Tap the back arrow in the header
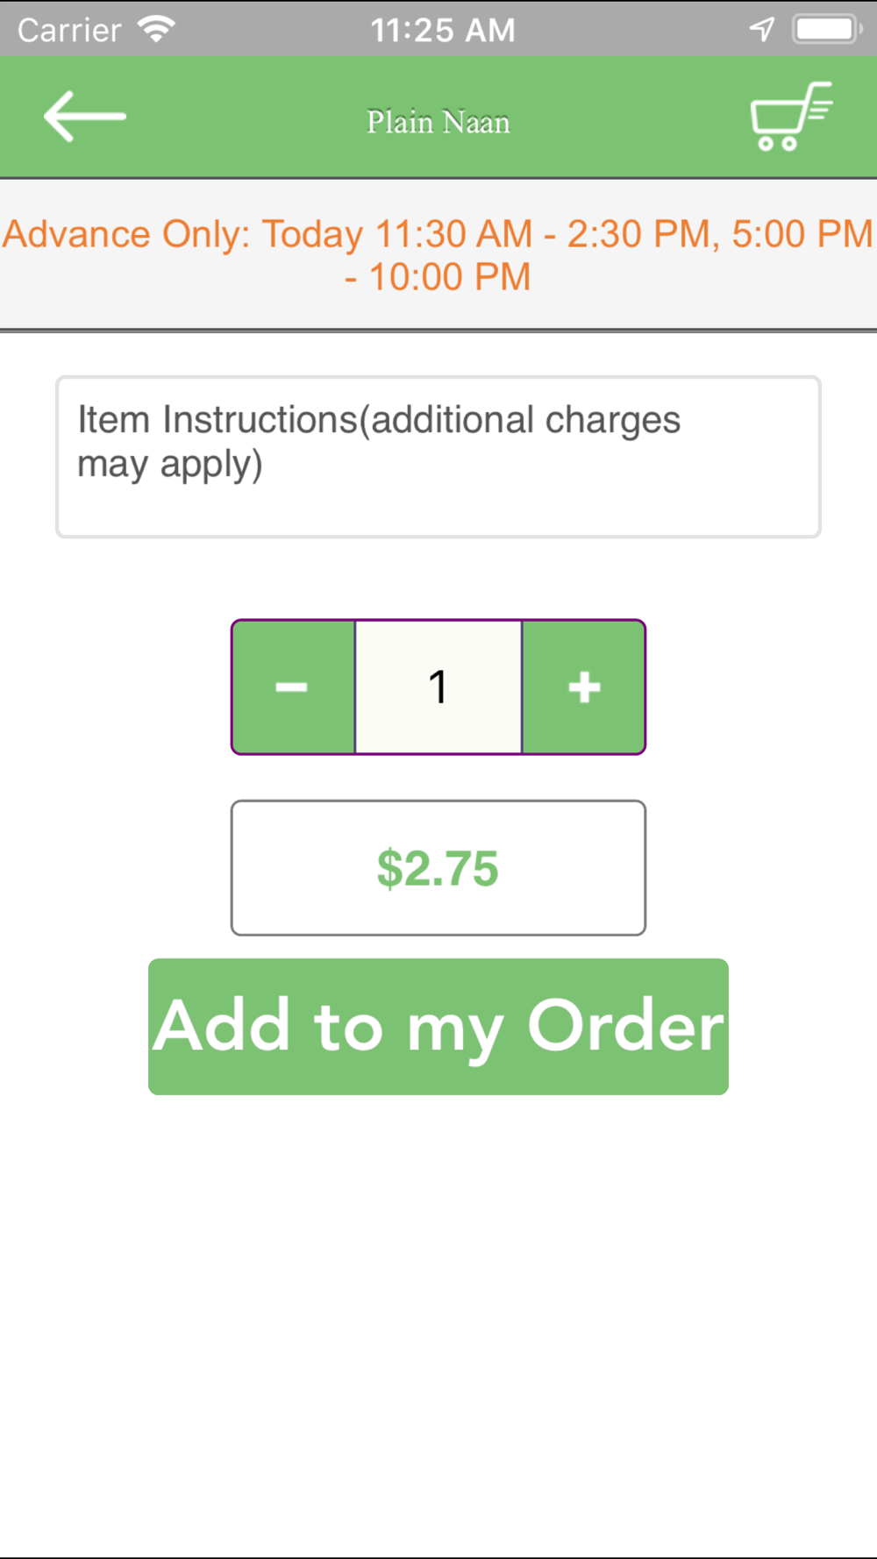This screenshot has height=1559, width=877. (85, 117)
